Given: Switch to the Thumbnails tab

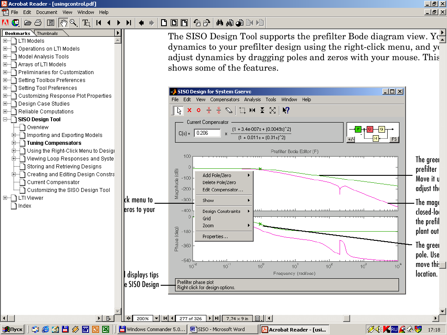Looking at the screenshot, I should coord(47,33).
